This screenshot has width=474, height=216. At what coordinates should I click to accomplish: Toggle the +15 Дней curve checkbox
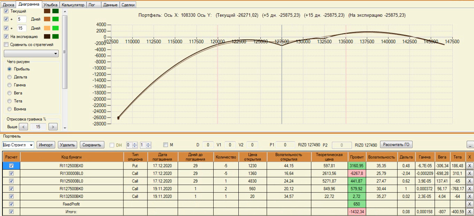6,28
